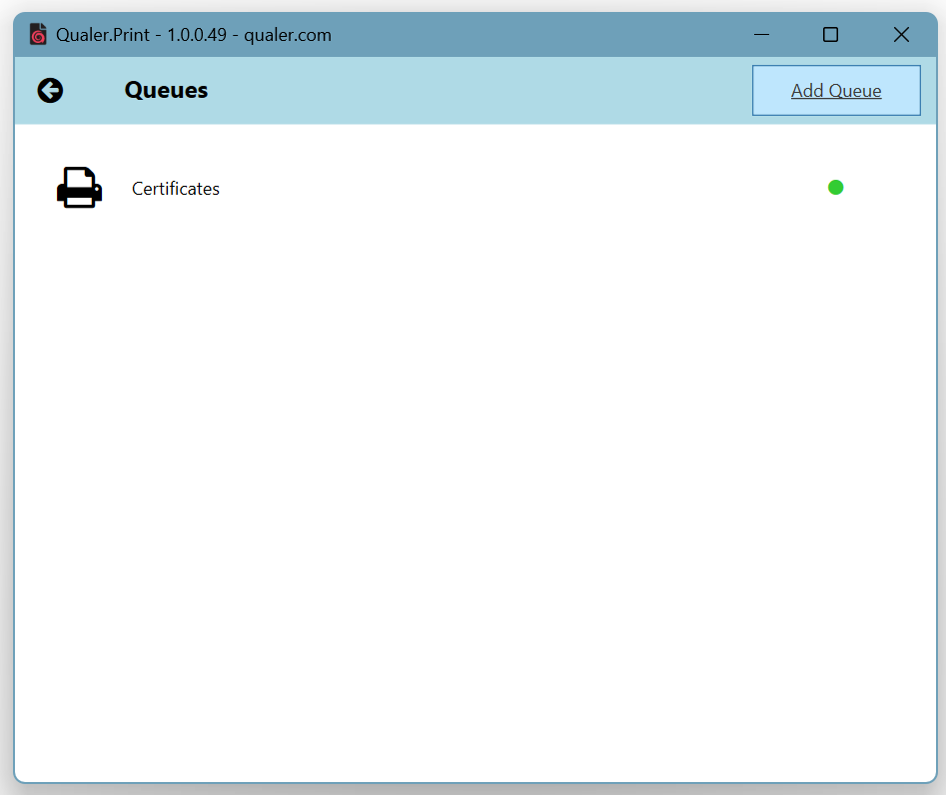This screenshot has width=946, height=795.
Task: Click the green status indicator for Certificates
Action: point(835,188)
